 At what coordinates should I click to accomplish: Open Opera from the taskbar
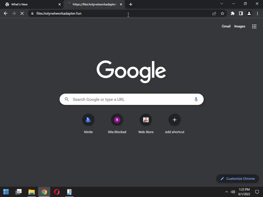pyautogui.click(x=57, y=192)
